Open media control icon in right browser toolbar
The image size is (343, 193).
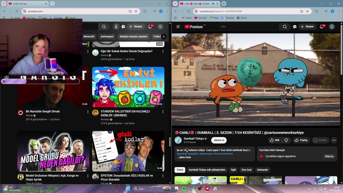(x=326, y=11)
